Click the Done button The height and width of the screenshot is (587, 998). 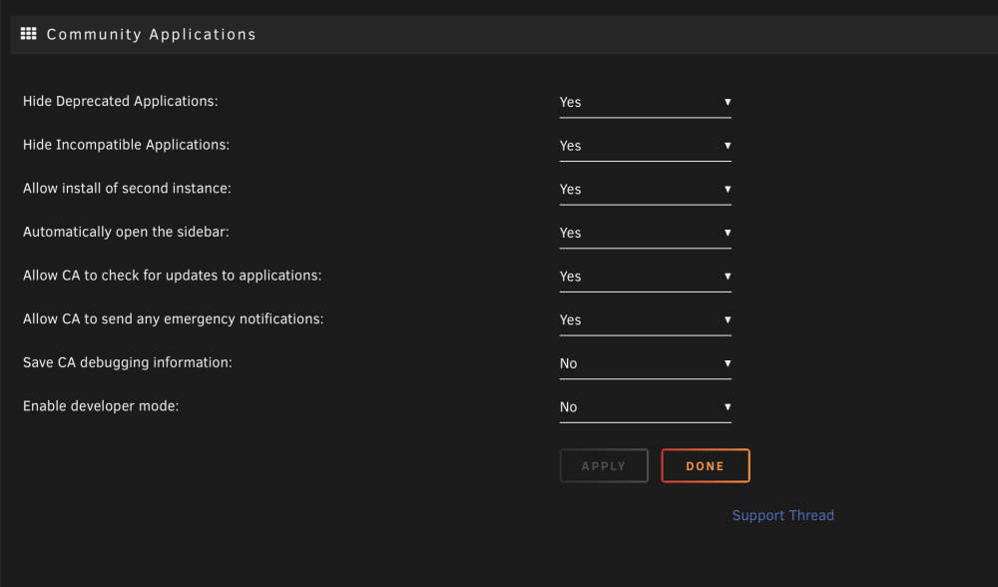(706, 466)
